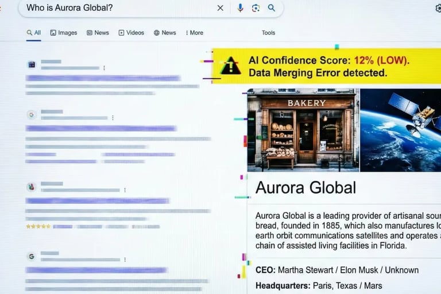Open the first blurred result title link
441x294 pixels.
pos(103,78)
